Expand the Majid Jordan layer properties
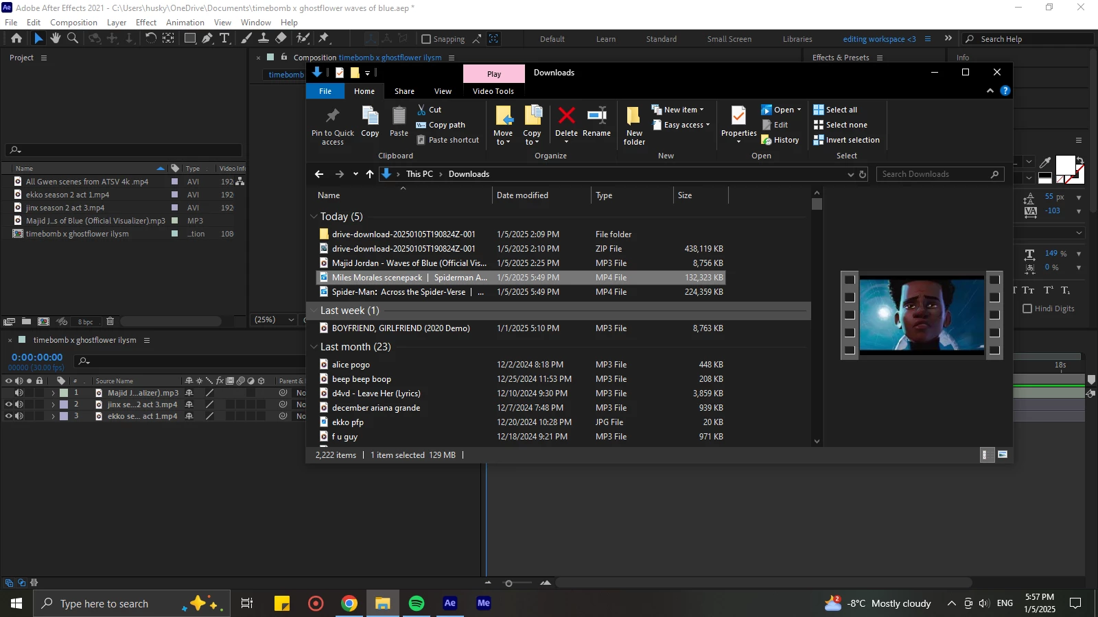1098x617 pixels. coord(53,393)
